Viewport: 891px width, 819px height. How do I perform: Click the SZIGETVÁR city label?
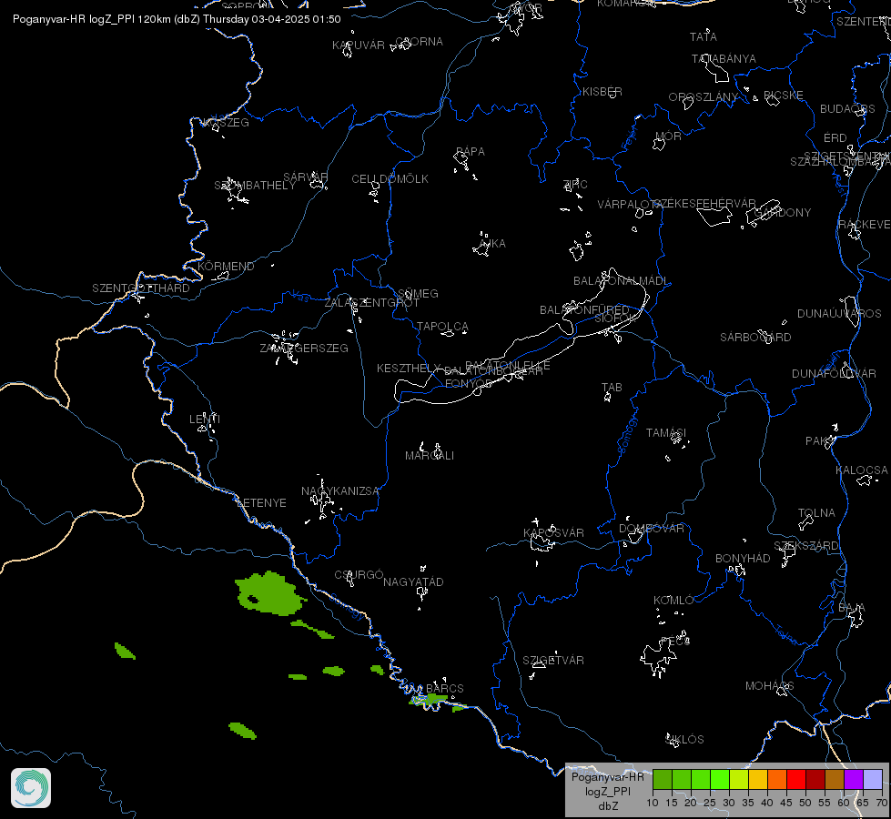point(553,661)
